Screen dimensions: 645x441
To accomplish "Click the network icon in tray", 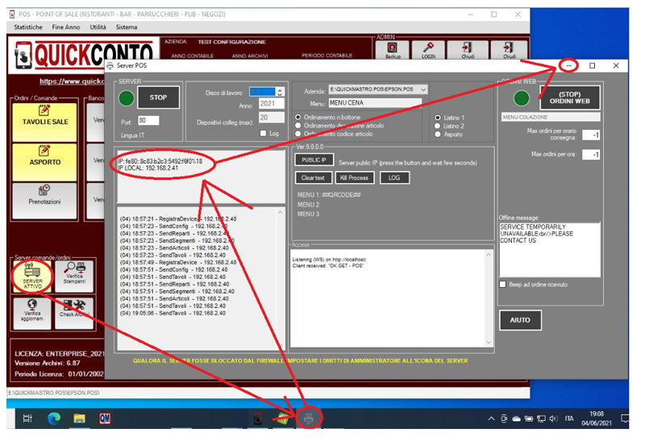I will click(x=541, y=418).
